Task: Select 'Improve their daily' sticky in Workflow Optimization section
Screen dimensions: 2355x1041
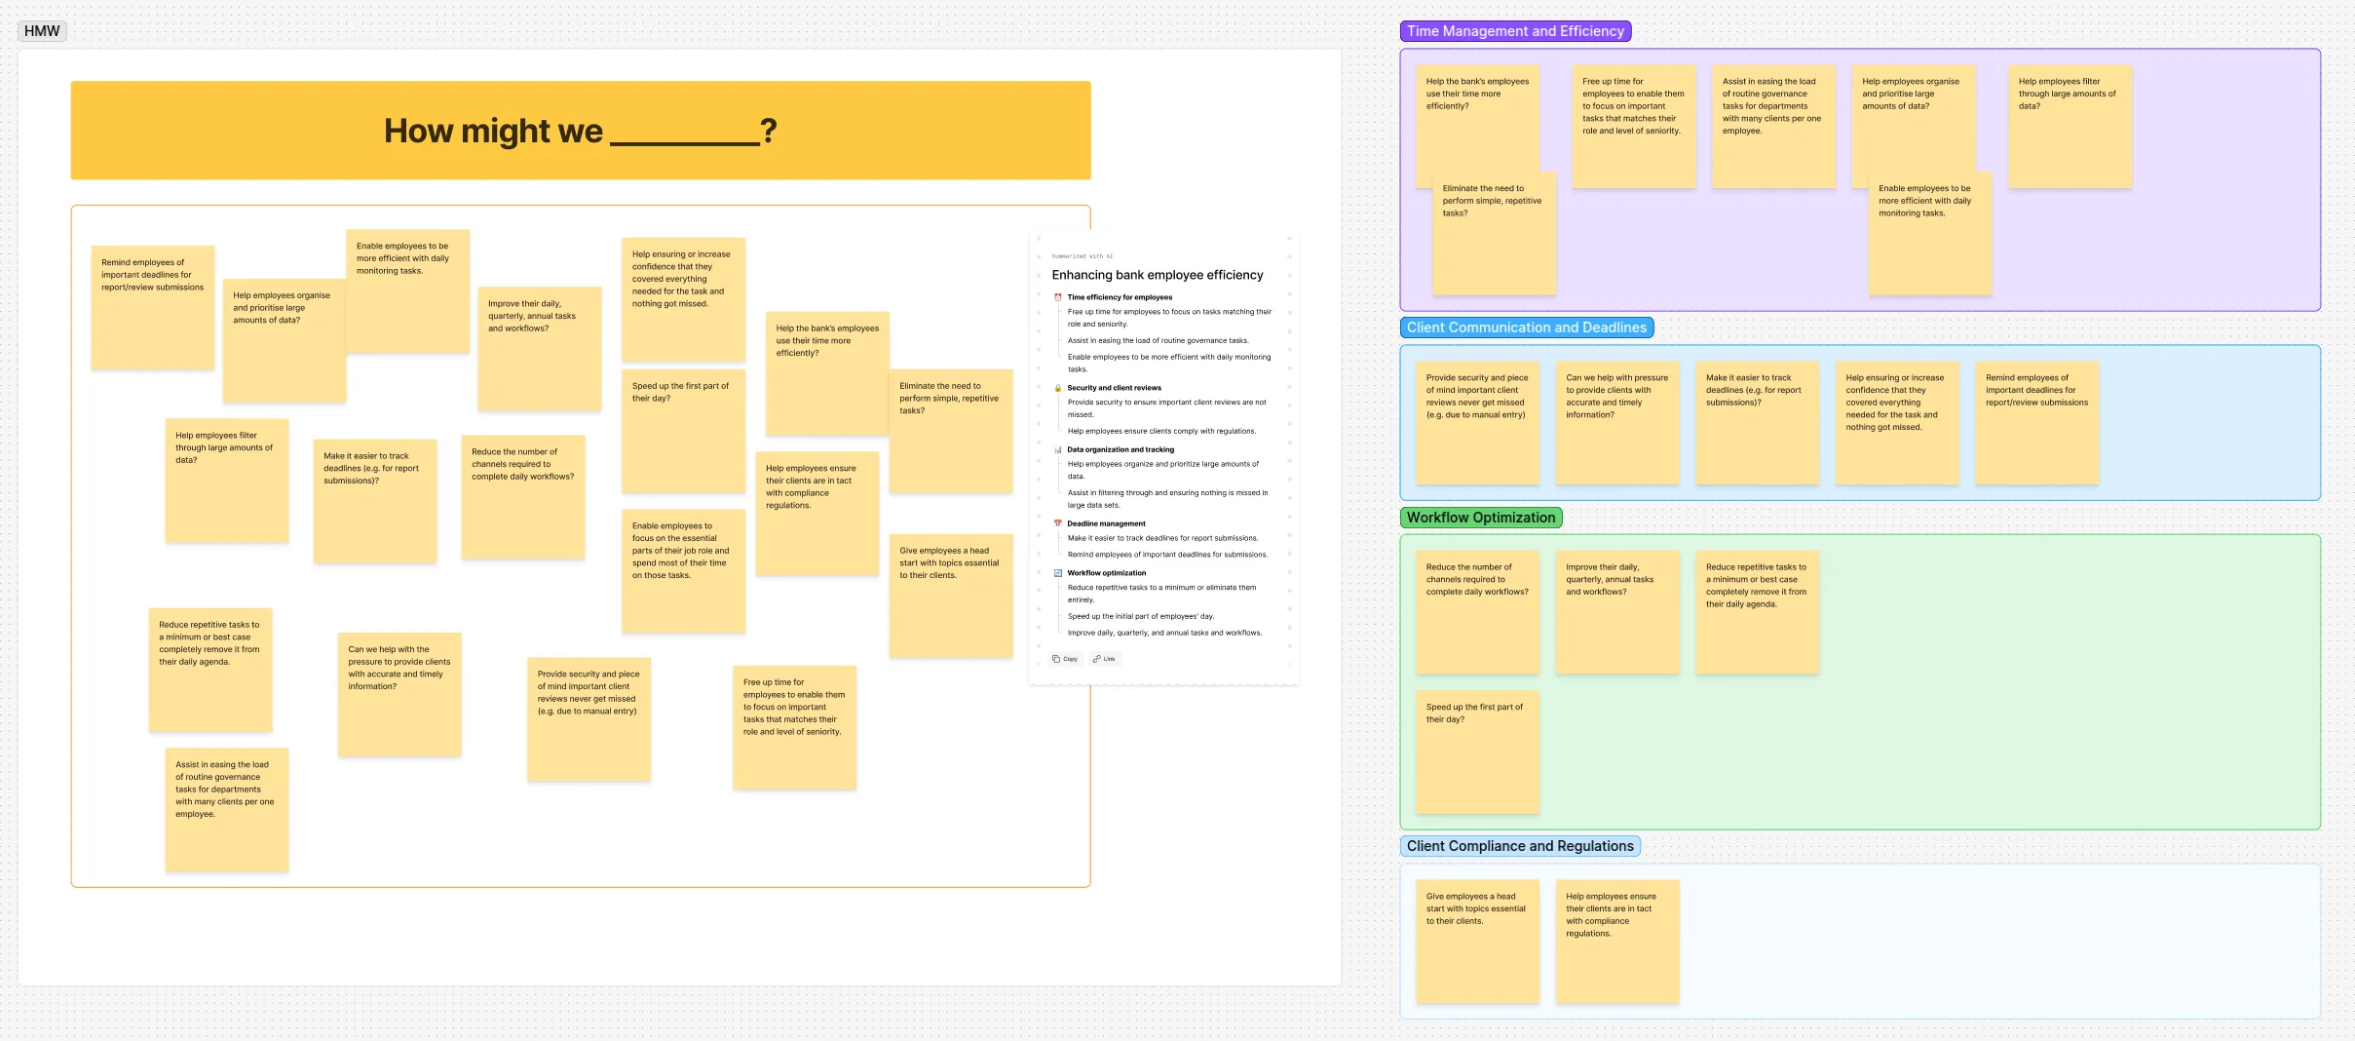Action: click(x=1617, y=612)
